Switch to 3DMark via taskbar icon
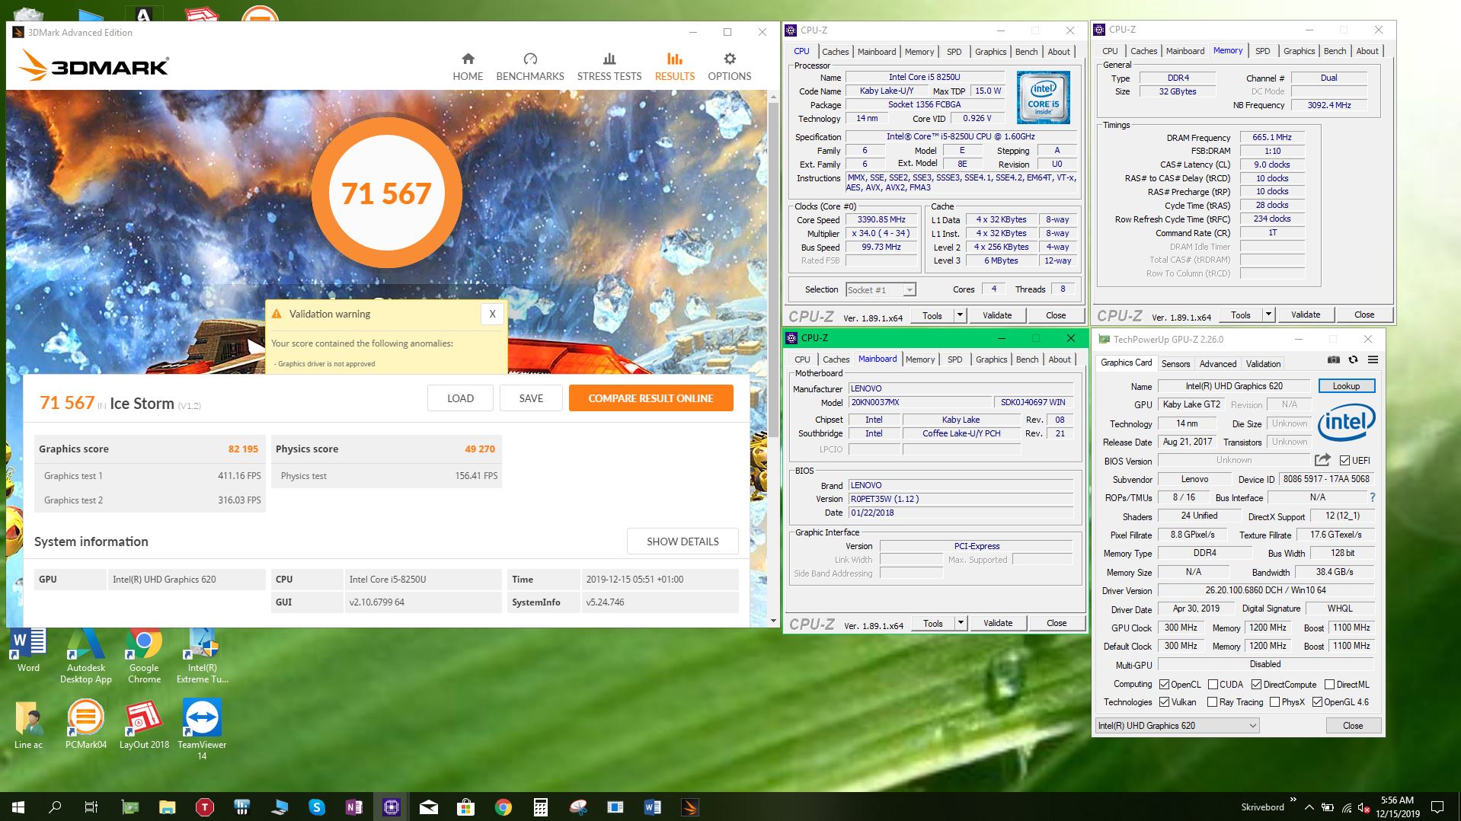 (690, 807)
